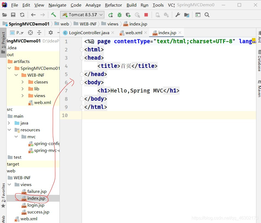Click the Debug bug icon

click(x=120, y=15)
